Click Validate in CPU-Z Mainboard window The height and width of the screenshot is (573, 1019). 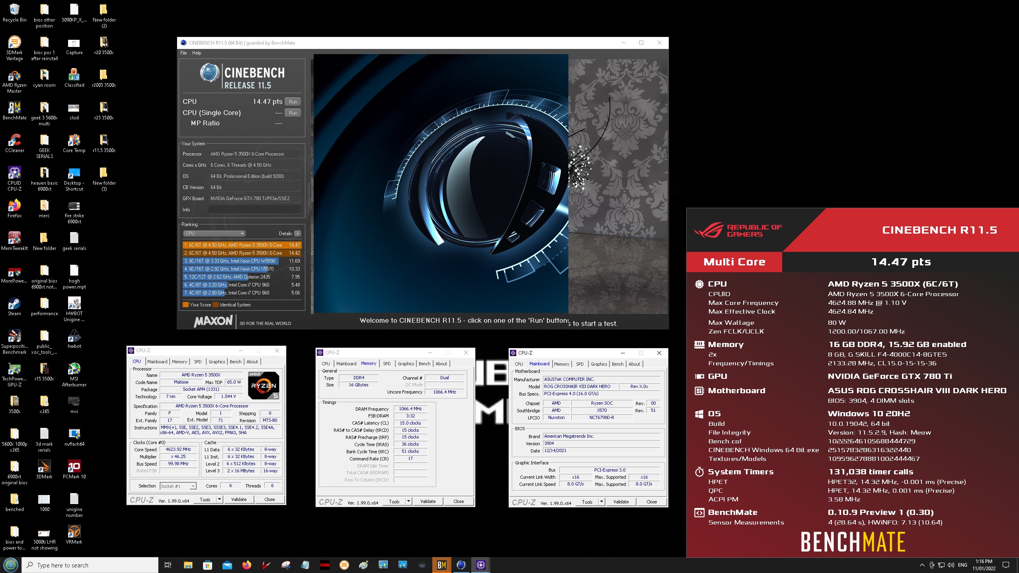click(x=621, y=502)
